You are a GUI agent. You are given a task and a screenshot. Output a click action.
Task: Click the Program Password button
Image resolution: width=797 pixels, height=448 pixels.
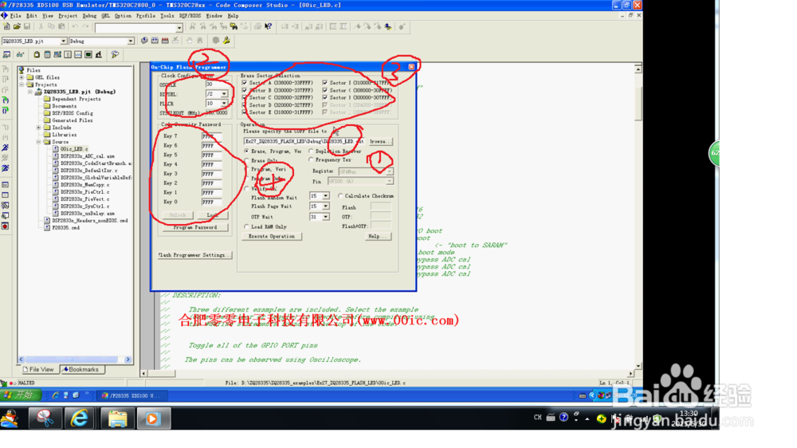point(195,227)
